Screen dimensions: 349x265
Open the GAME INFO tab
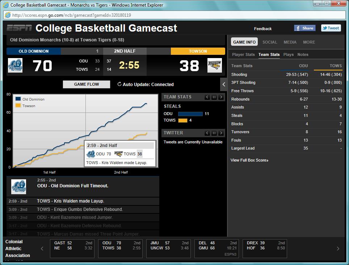pos(244,42)
